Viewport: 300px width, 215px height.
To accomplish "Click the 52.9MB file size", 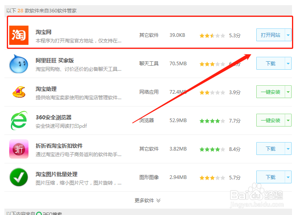I will [x=178, y=120].
